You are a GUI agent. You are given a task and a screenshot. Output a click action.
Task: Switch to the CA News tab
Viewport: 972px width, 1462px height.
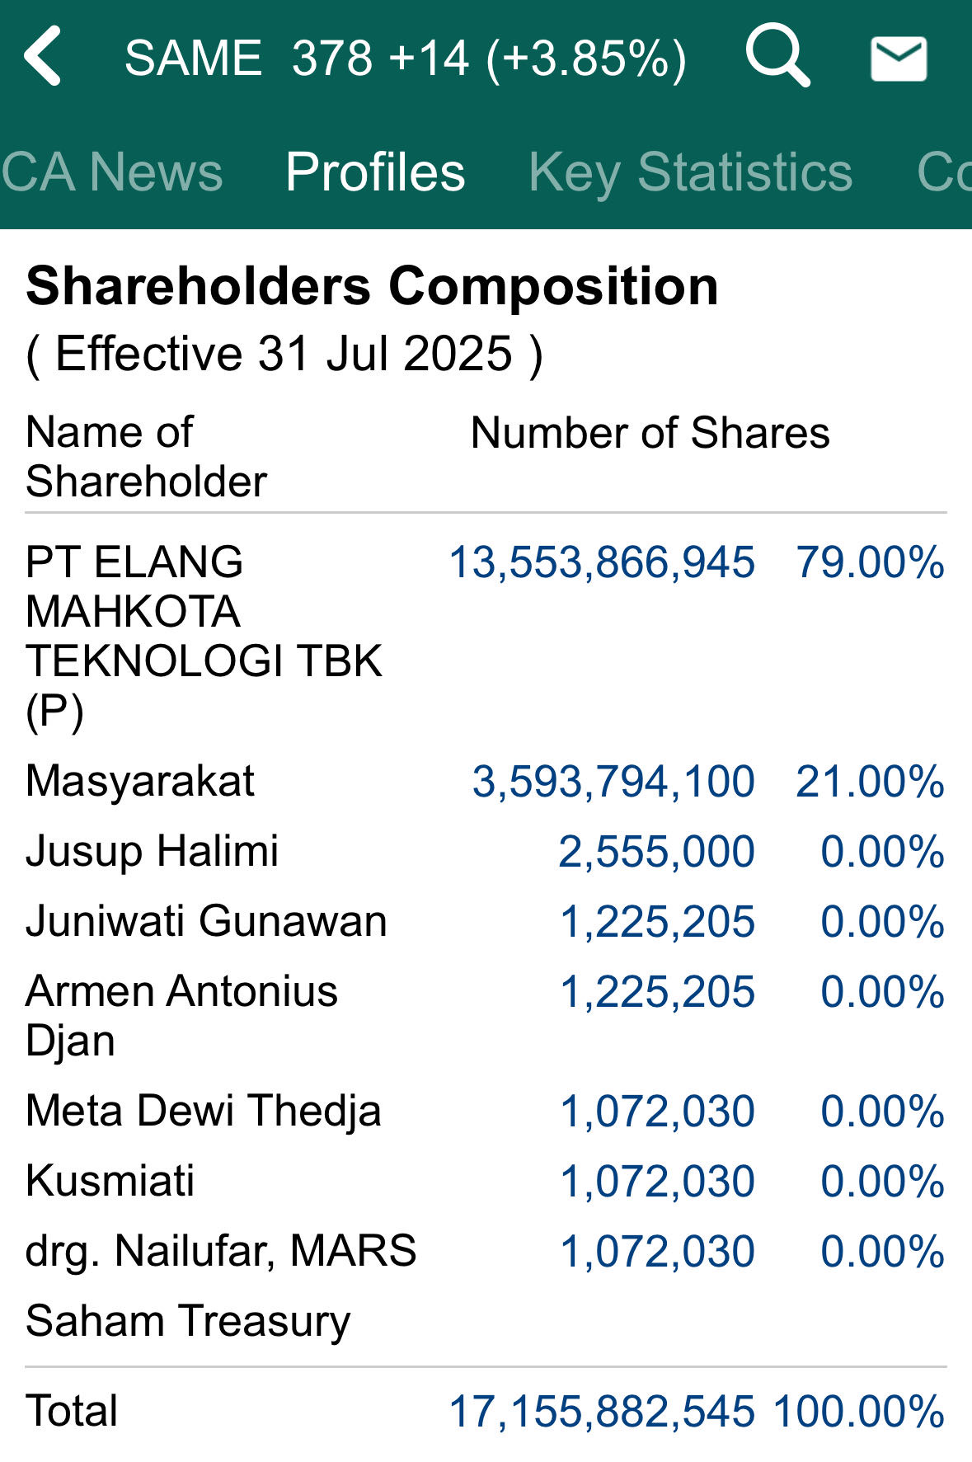pos(112,172)
